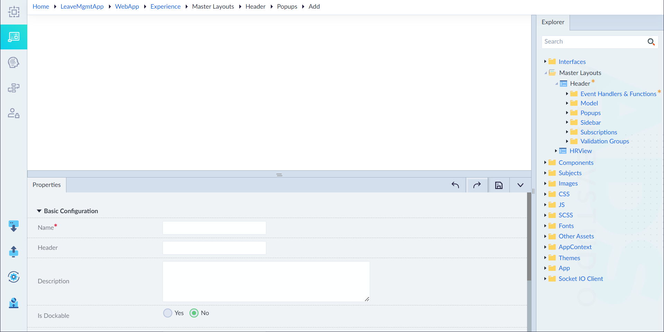
Task: Switch to the Explorer tab
Action: pos(553,22)
